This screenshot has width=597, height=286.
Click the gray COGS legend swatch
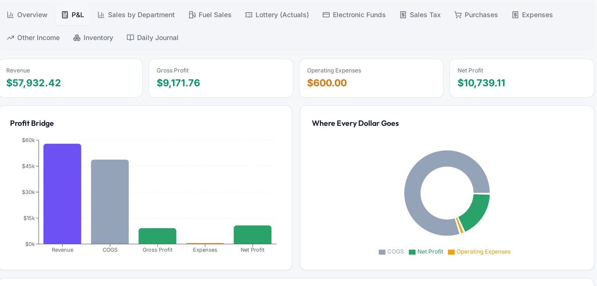pyautogui.click(x=382, y=252)
